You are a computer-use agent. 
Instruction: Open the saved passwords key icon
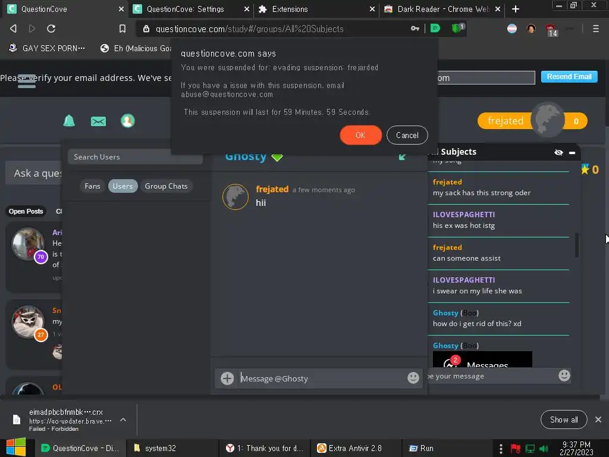click(415, 29)
